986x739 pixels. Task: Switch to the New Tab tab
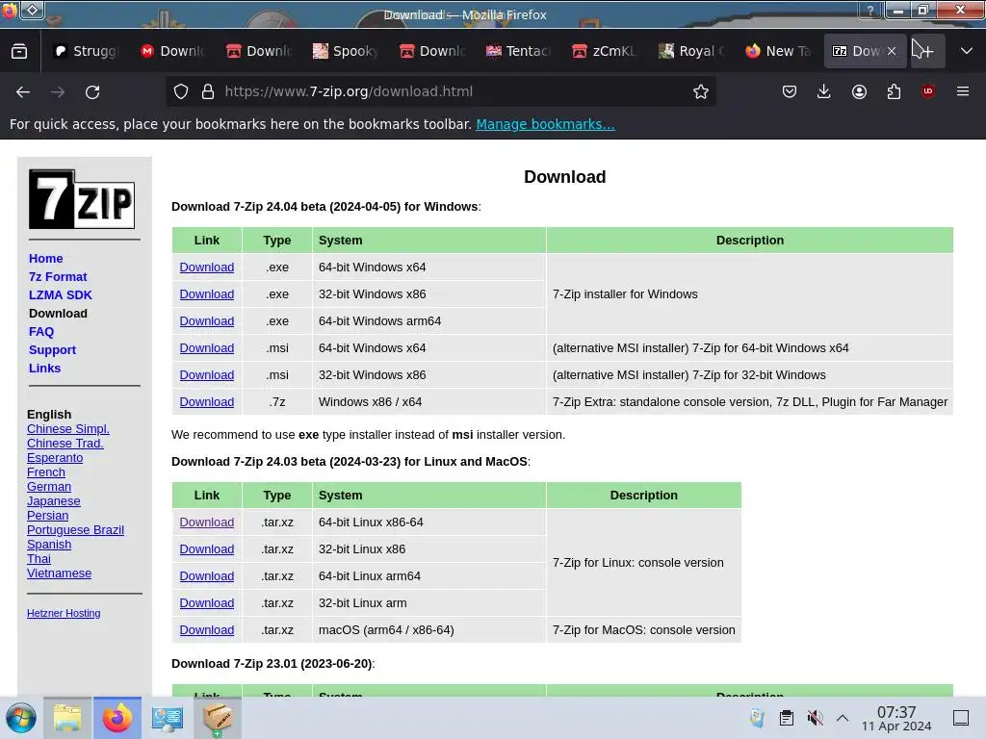click(778, 51)
